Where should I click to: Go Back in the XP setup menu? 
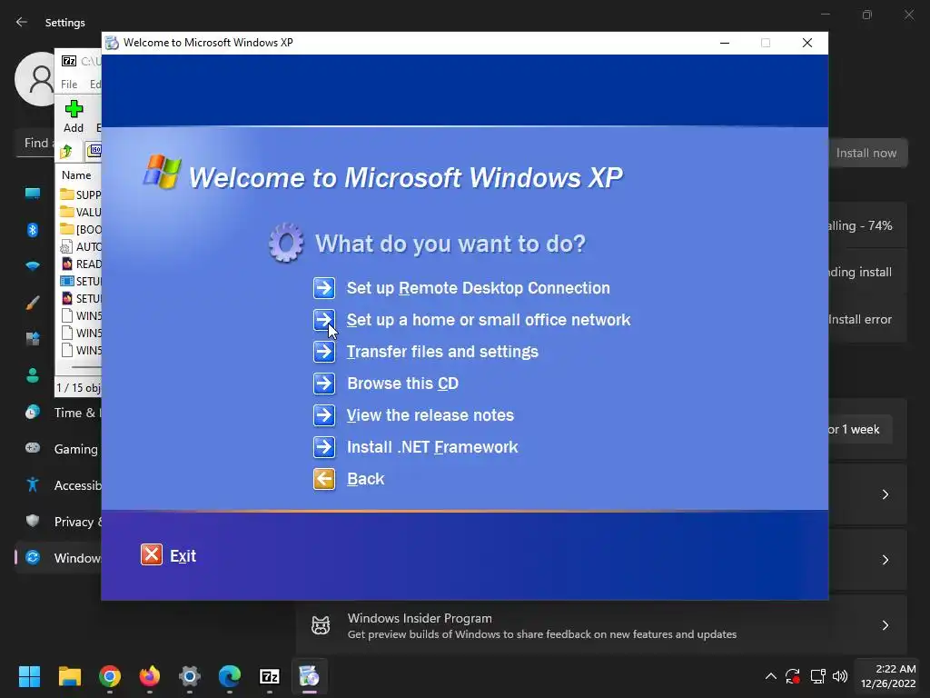click(365, 479)
